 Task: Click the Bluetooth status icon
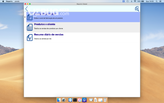[131, 1]
